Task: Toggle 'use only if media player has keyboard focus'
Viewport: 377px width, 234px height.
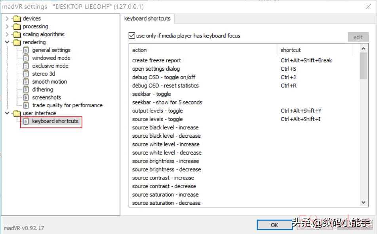Action: click(x=132, y=36)
